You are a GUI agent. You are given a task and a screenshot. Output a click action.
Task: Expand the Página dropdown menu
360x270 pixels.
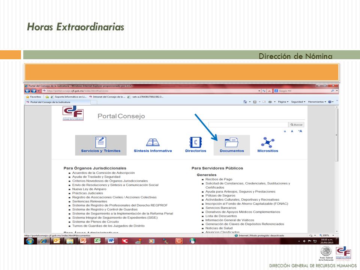click(283, 102)
